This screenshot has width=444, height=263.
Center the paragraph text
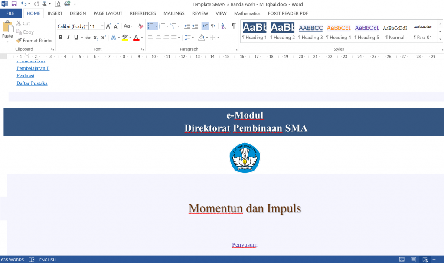tap(158, 37)
